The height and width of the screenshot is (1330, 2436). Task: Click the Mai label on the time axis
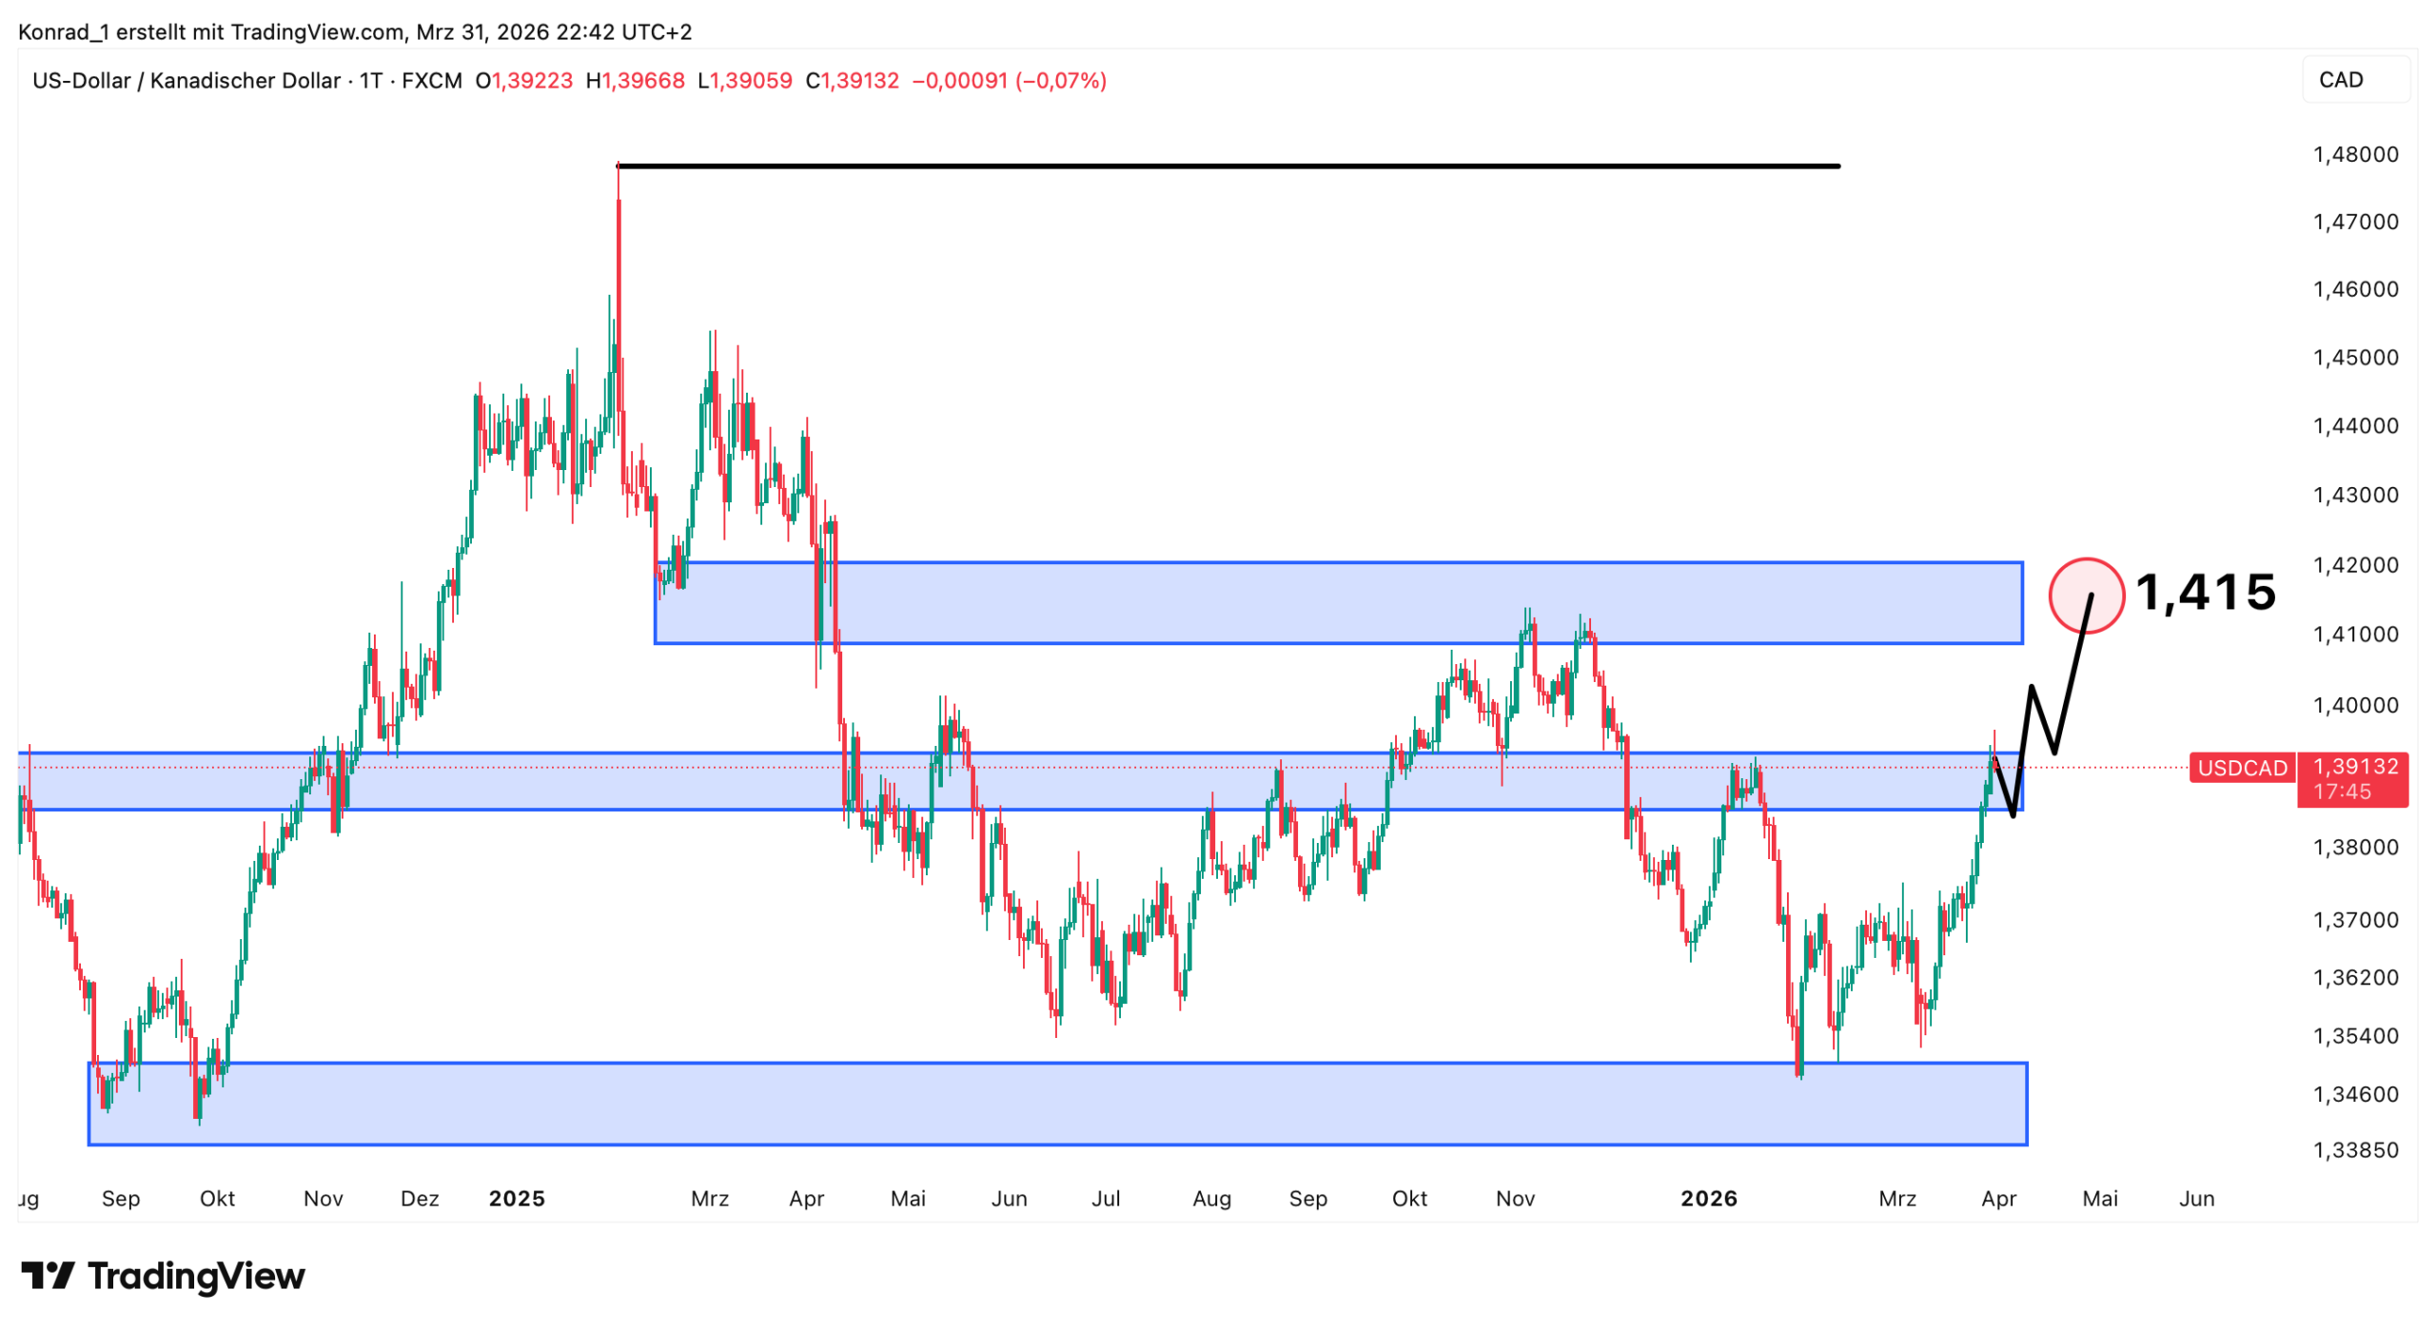coord(2098,1199)
